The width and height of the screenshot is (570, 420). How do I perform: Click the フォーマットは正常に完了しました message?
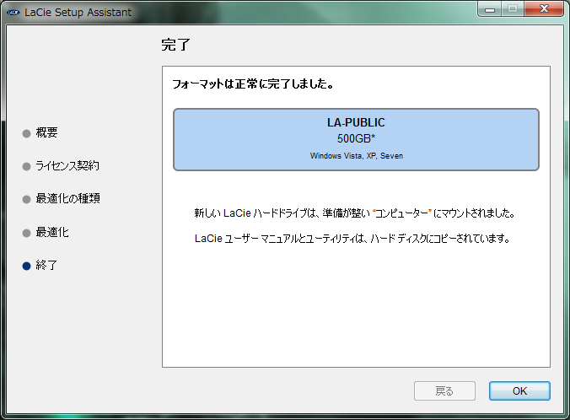(x=253, y=84)
